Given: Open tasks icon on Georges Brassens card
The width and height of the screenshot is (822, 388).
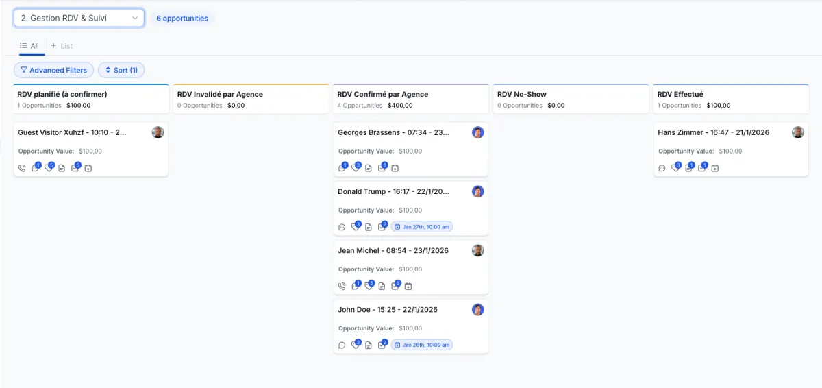Looking at the screenshot, I should tap(382, 168).
